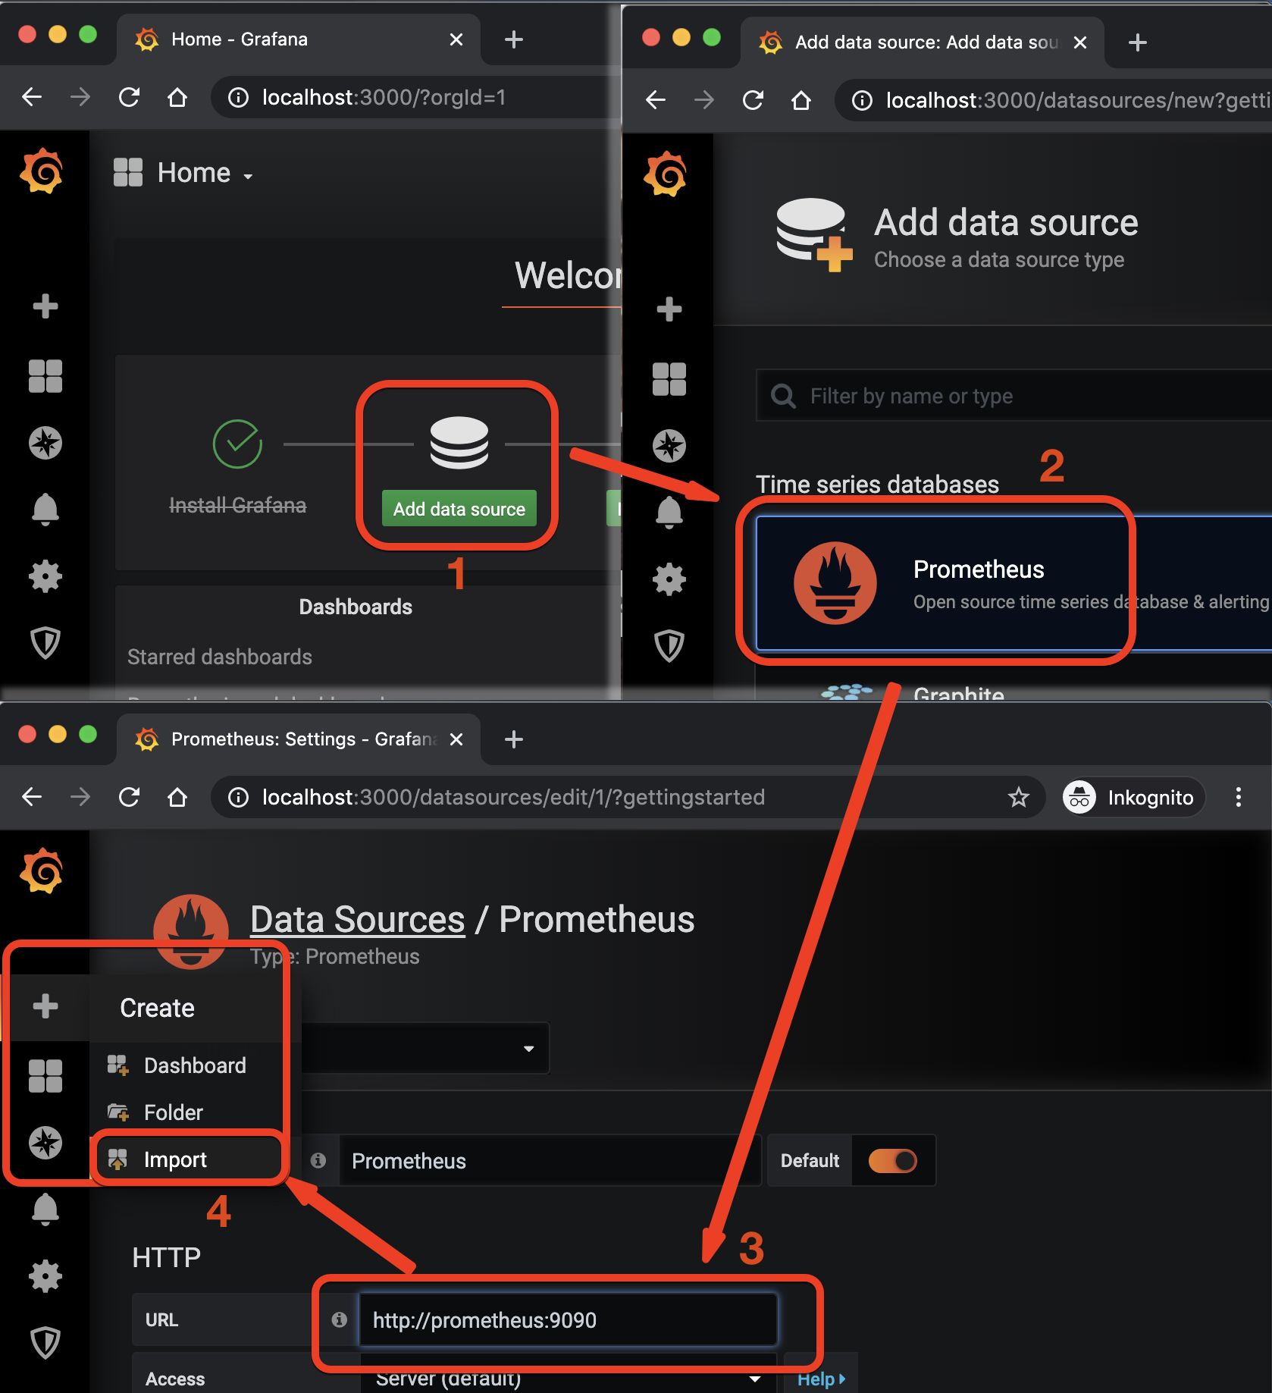Open the Create plus icon in Home window sidebar
Image resolution: width=1272 pixels, height=1393 pixels.
(x=45, y=306)
